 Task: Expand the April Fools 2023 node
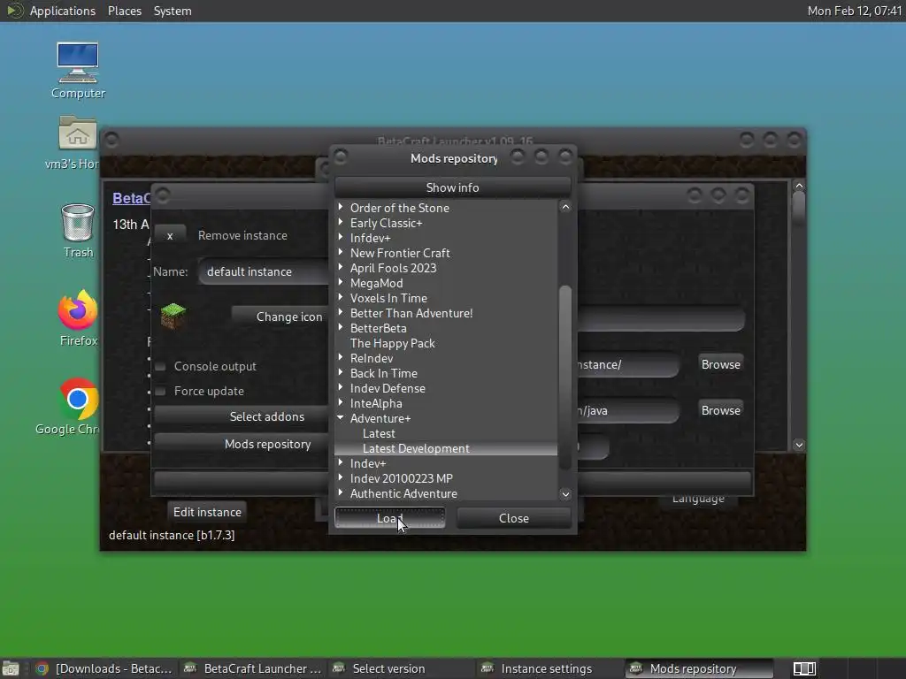coord(341,267)
